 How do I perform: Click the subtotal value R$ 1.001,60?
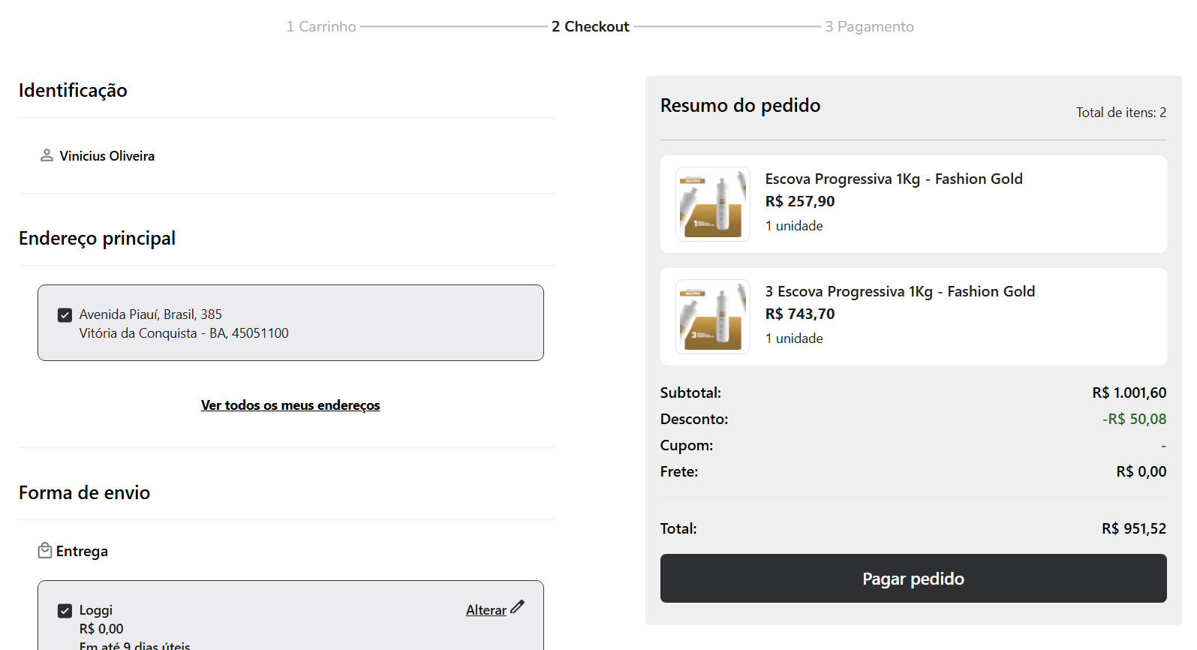click(1129, 393)
